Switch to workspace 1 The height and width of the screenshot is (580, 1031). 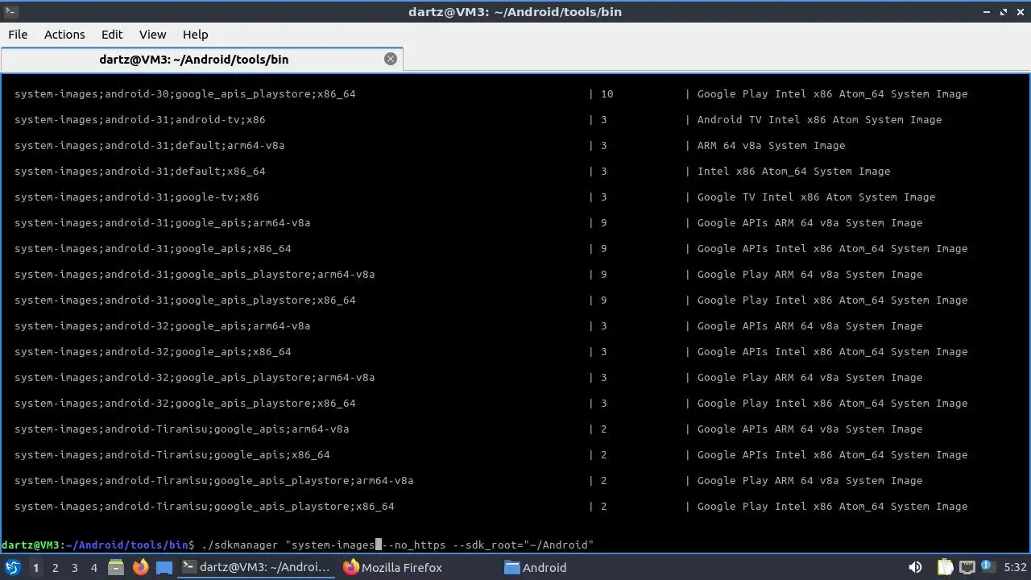pos(35,567)
